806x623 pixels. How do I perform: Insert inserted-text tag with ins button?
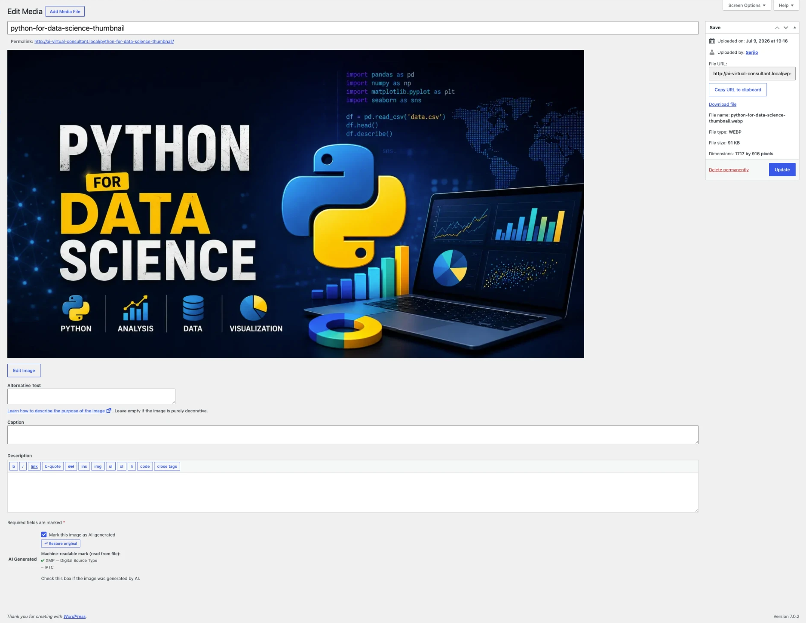pos(84,466)
